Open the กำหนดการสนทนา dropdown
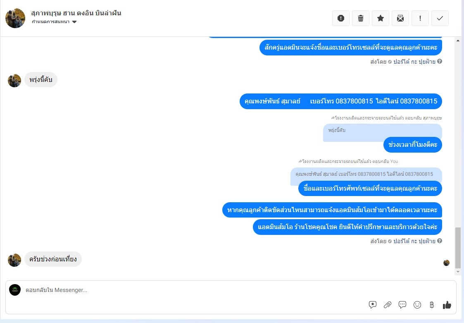The height and width of the screenshot is (323, 464). coord(54,22)
